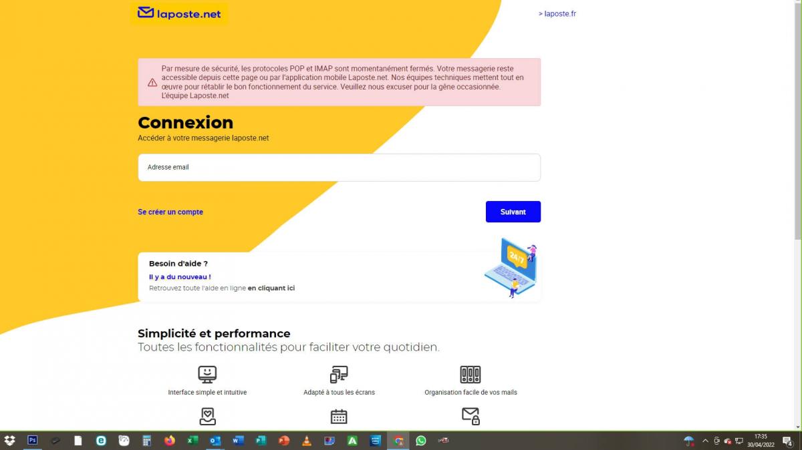Click the multi-device screens icon
Viewport: 802px width, 450px height.
pos(339,374)
